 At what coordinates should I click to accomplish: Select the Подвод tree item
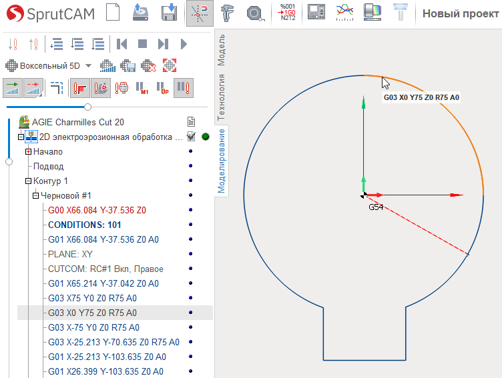(48, 166)
